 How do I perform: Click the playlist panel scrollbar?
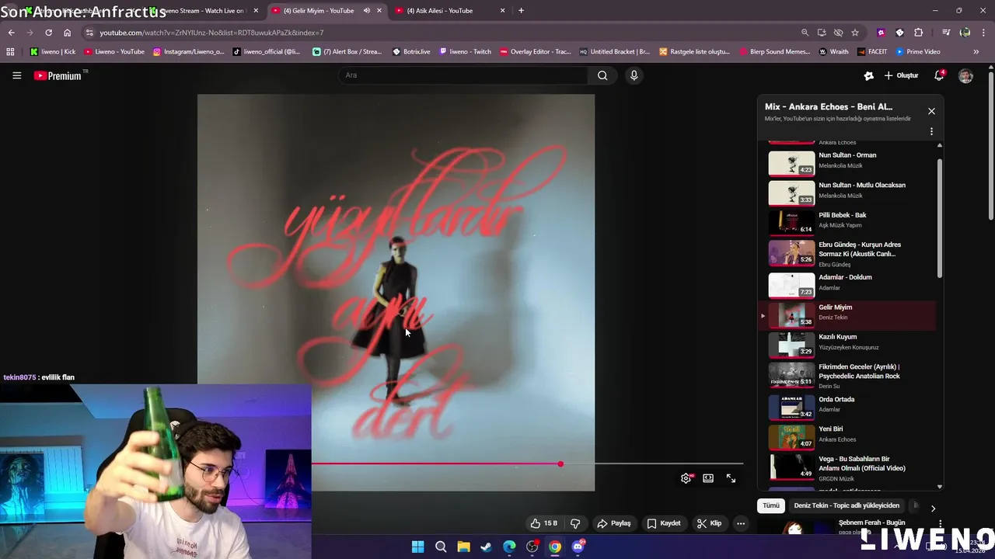(939, 218)
